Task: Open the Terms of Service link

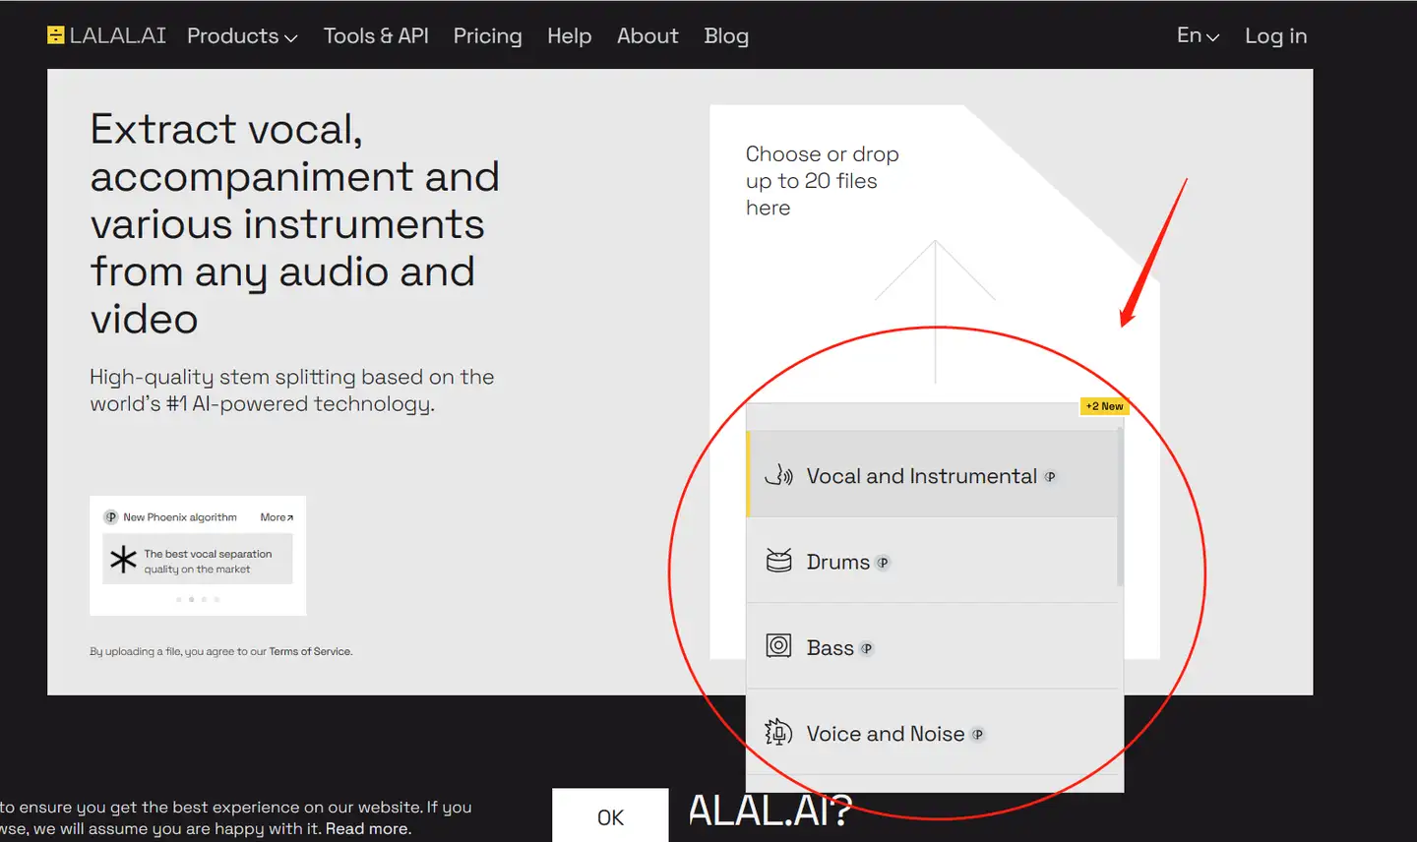Action: 310,651
